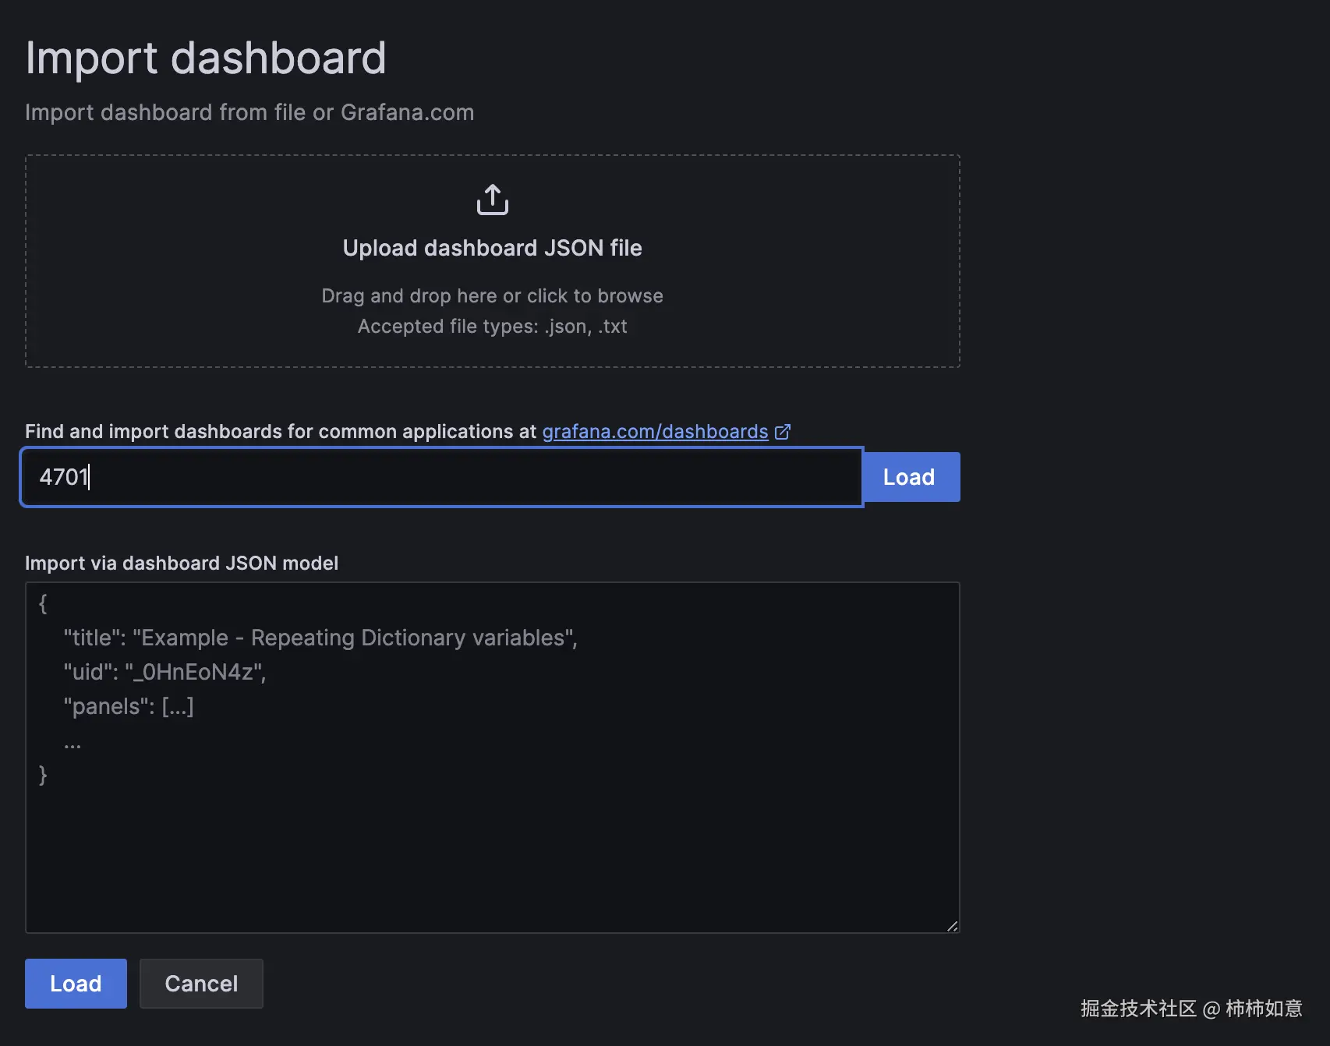Image resolution: width=1330 pixels, height=1046 pixels.
Task: Click the Upload dashboard JSON file area
Action: pos(491,248)
